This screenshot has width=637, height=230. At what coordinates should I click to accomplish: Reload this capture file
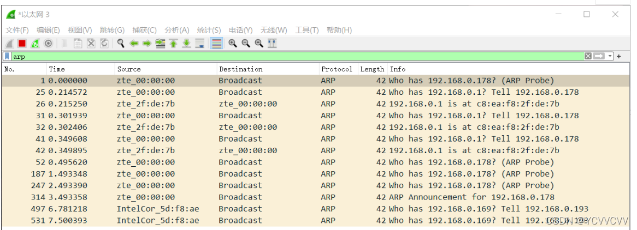tap(104, 44)
